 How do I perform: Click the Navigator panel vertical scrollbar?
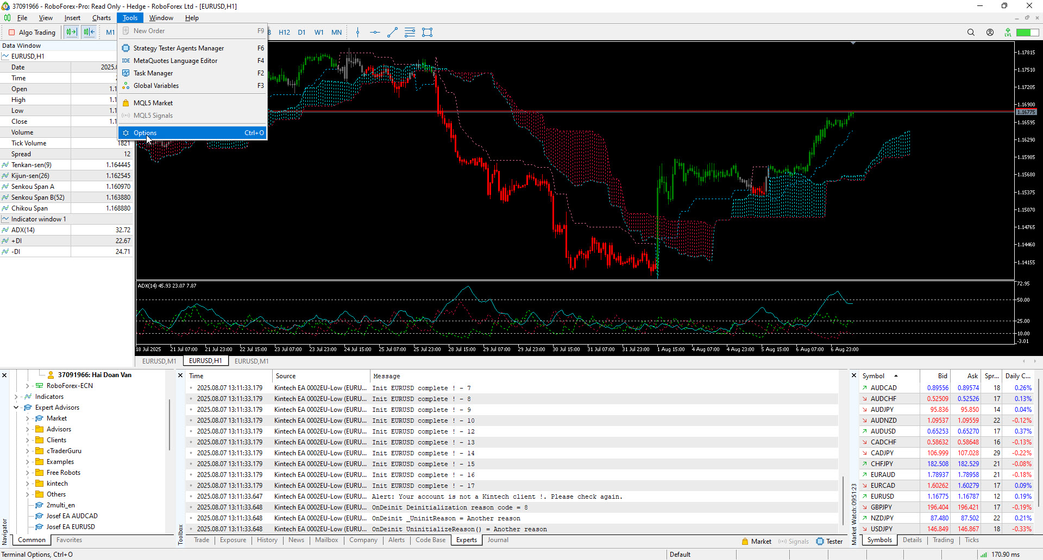click(169, 424)
